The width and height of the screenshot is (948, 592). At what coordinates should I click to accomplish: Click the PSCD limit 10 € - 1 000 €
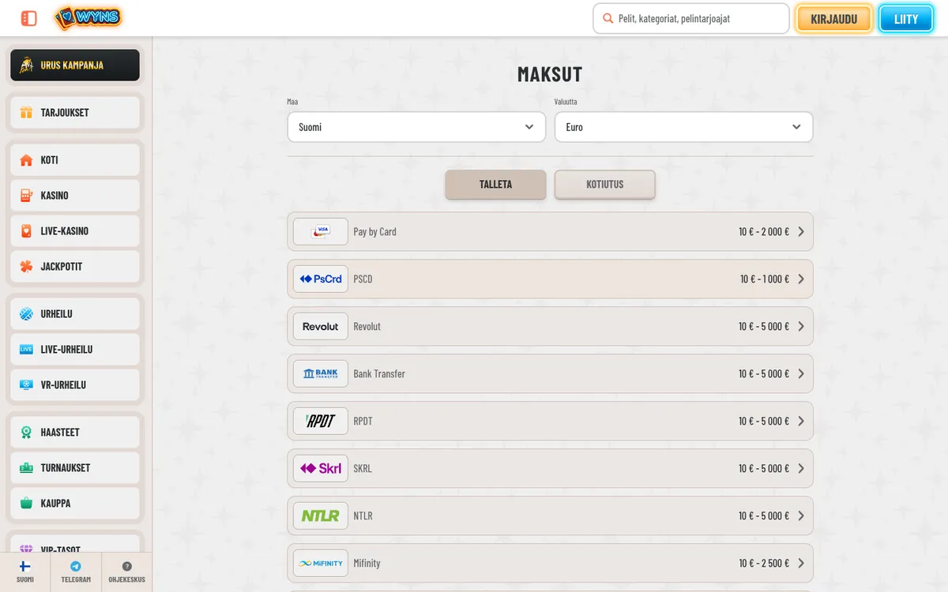pyautogui.click(x=765, y=279)
